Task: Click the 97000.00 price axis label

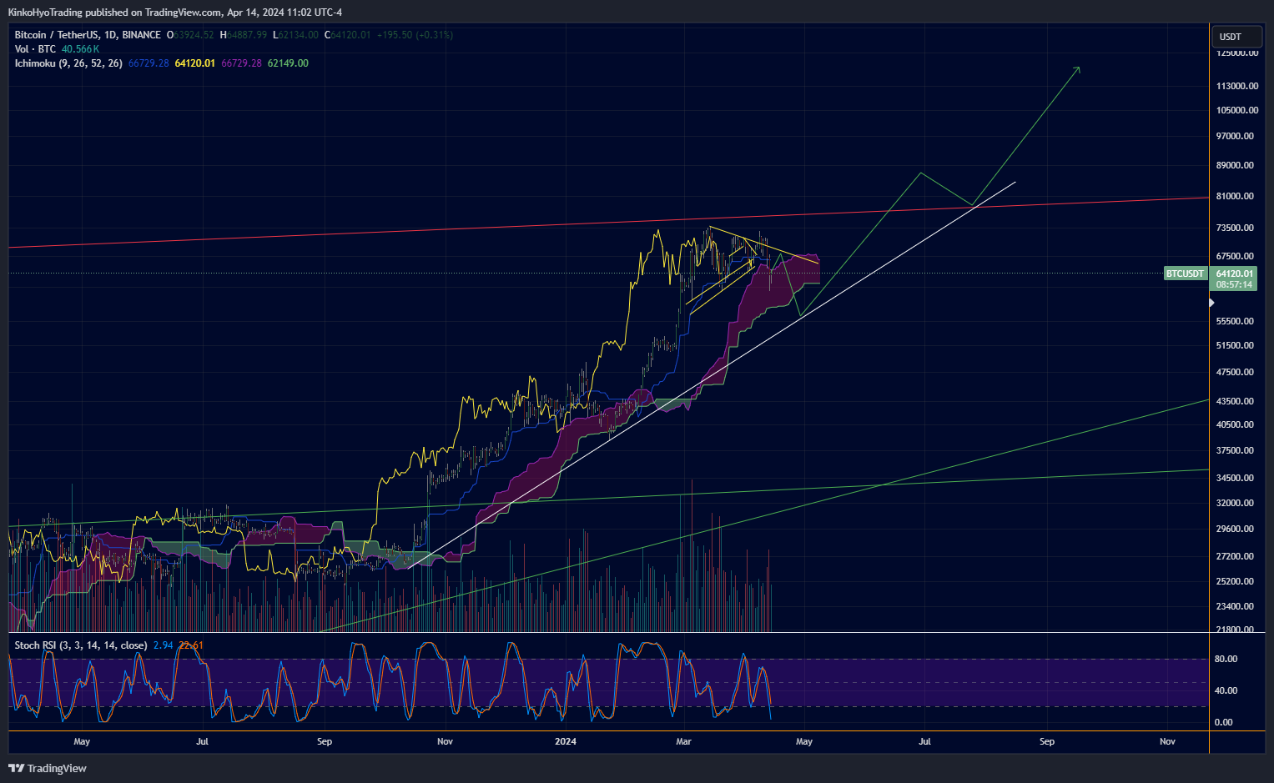Action: click(x=1236, y=136)
